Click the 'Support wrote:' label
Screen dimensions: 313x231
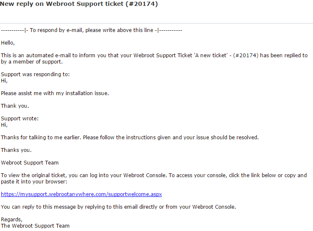tap(20, 118)
